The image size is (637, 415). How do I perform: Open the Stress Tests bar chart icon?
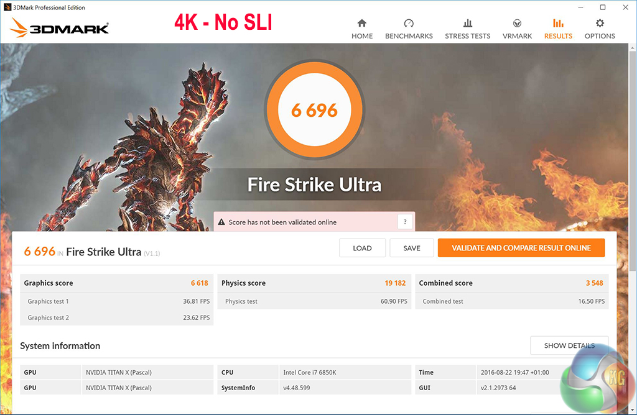468,23
